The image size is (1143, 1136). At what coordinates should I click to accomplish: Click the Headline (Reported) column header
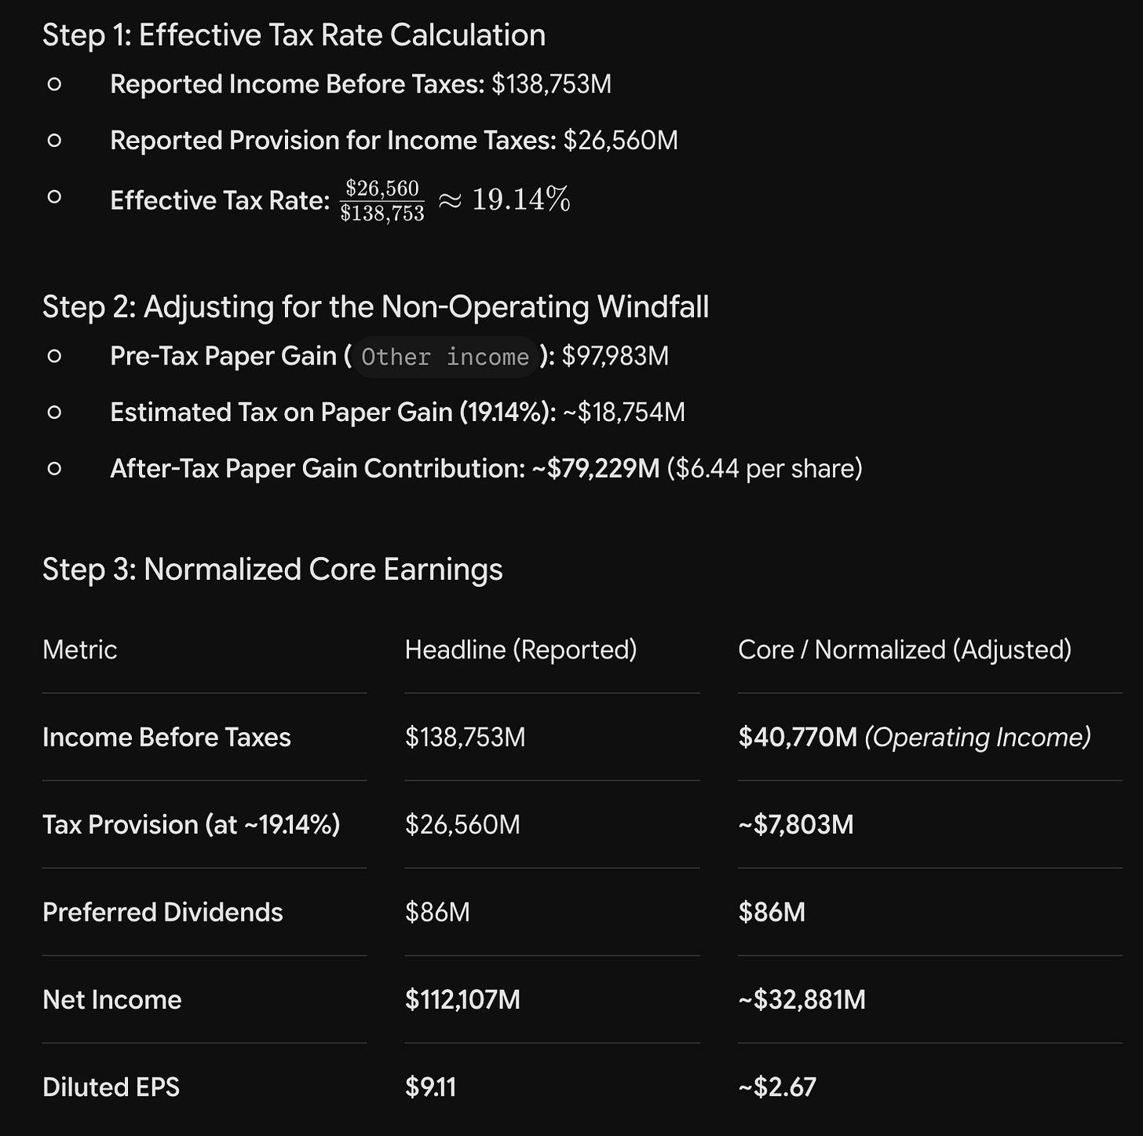click(520, 650)
